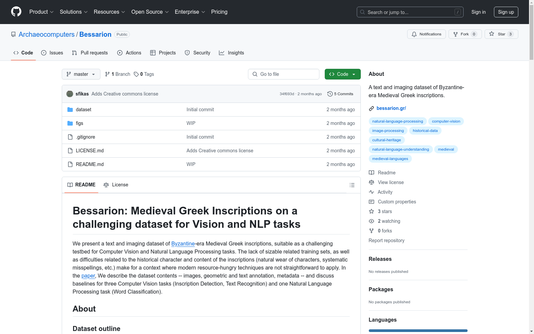Click the magnifier icon in the search box
The height and width of the screenshot is (334, 534).
click(x=362, y=12)
